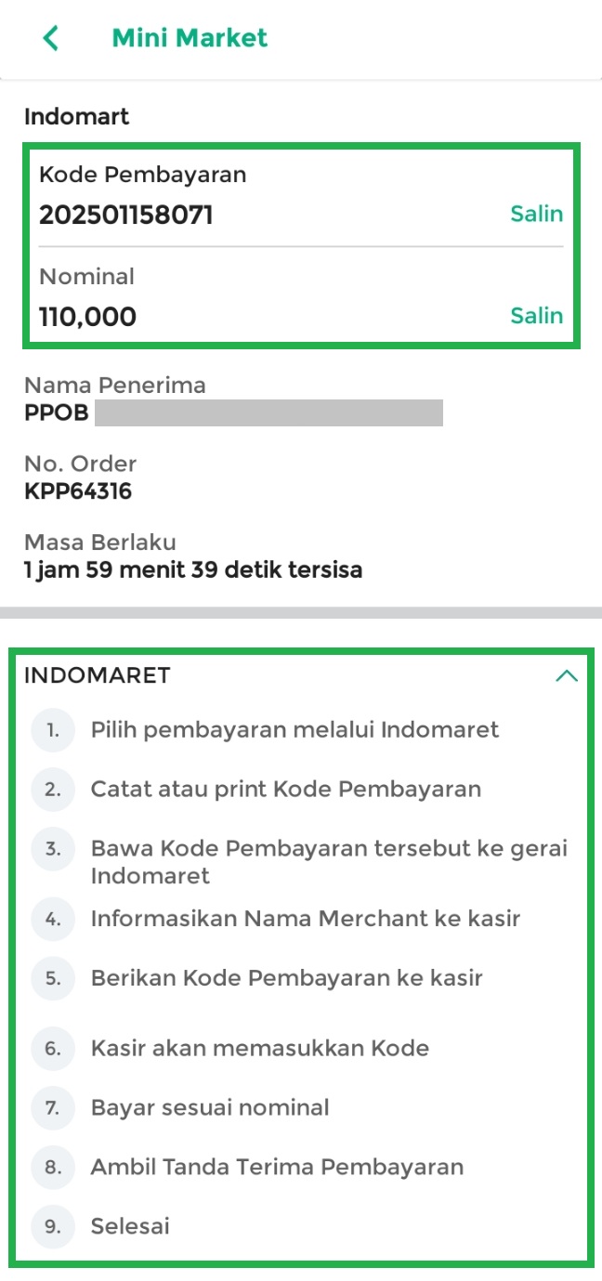Tap the step 3 number badge
This screenshot has height=1281, width=602.
53,849
